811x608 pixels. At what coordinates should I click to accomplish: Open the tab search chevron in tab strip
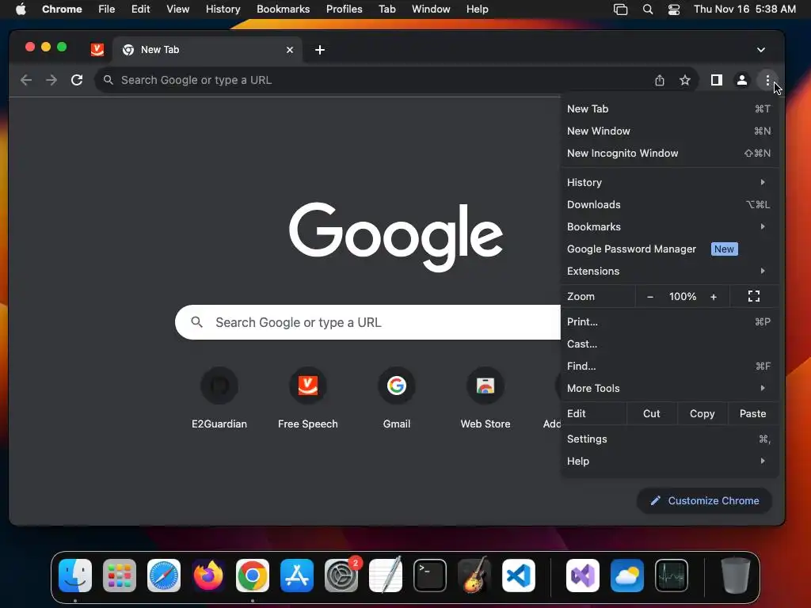pyautogui.click(x=761, y=50)
